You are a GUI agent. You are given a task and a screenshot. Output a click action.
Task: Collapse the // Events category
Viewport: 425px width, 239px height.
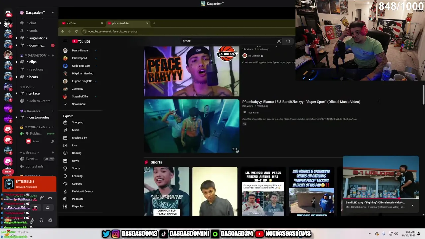point(30,152)
